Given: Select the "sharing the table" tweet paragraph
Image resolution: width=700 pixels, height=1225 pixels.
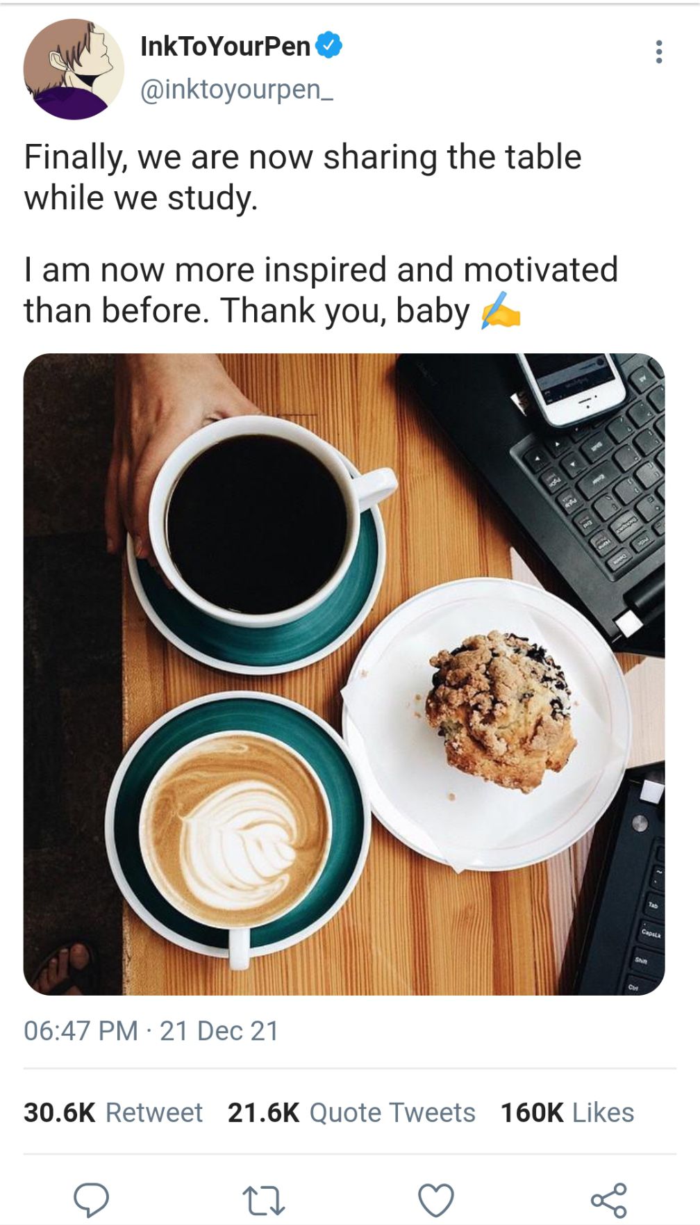Looking at the screenshot, I should (303, 177).
